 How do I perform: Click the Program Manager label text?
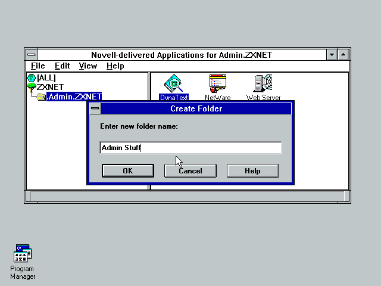(23, 273)
